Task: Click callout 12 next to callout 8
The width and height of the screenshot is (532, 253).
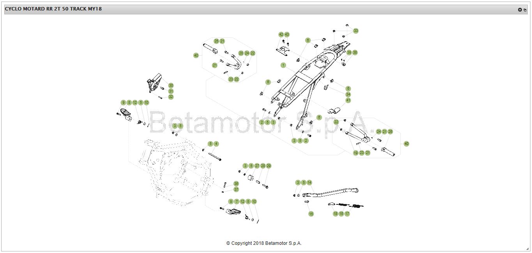Action: [135, 103]
